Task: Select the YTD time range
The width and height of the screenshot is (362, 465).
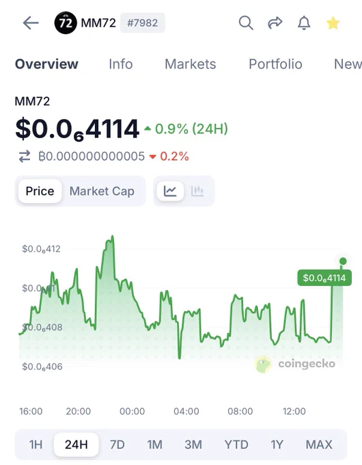Action: [236, 444]
